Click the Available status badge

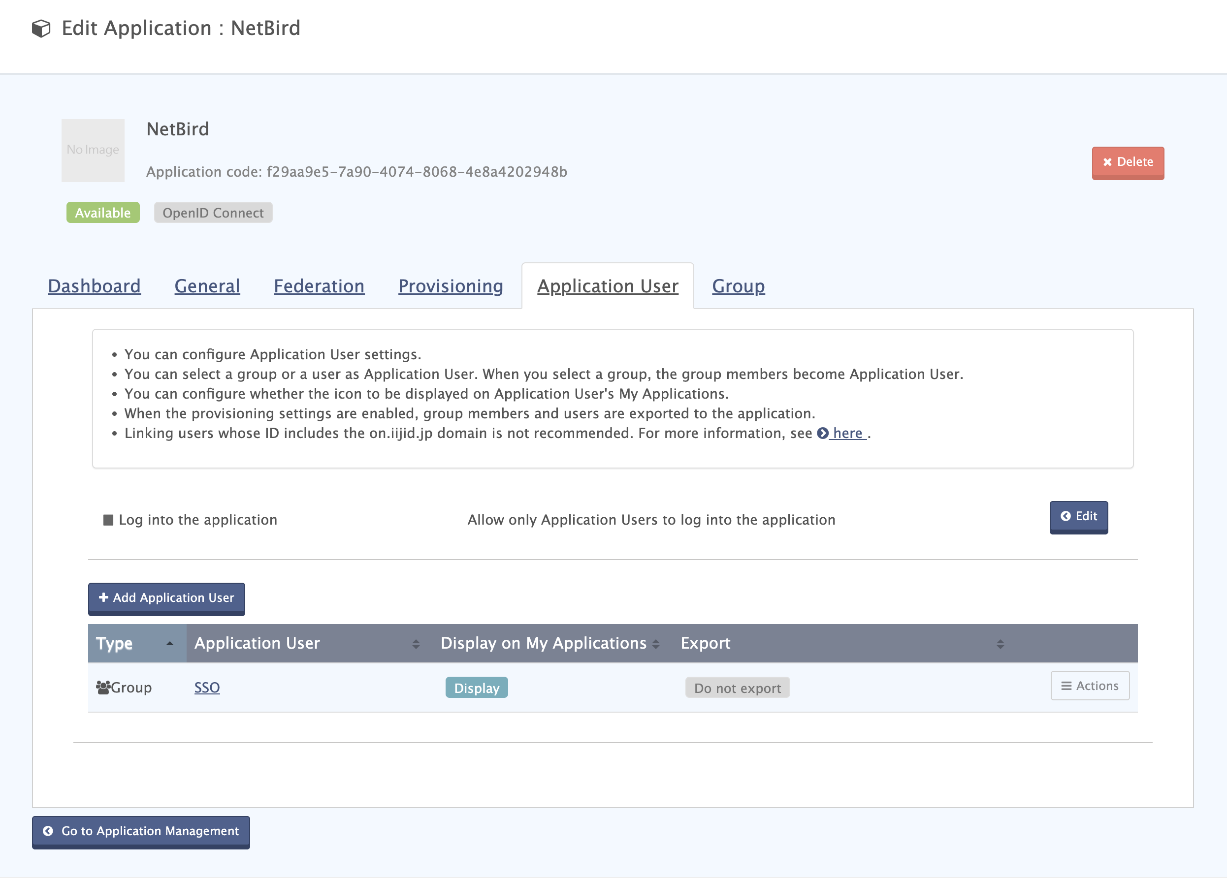click(103, 213)
